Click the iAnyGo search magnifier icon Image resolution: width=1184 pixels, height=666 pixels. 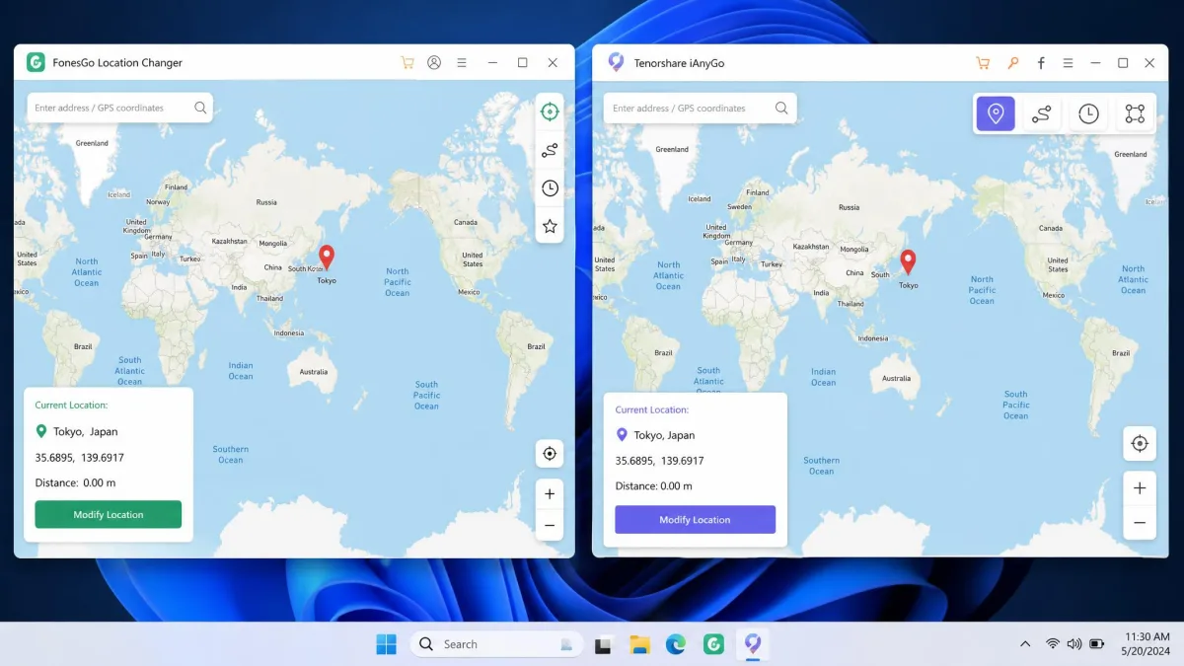[781, 109]
